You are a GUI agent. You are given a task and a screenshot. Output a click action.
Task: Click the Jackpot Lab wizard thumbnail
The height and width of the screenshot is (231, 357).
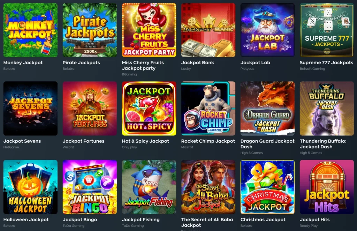[x=267, y=30]
